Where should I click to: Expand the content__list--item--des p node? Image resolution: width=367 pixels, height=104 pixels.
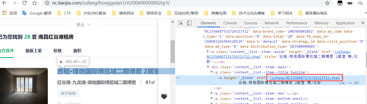click(x=212, y=93)
